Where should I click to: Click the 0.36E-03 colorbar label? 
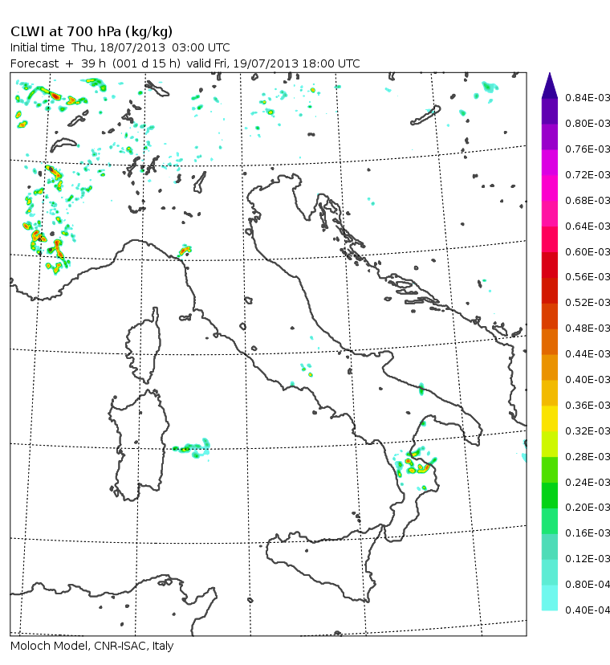(x=588, y=406)
